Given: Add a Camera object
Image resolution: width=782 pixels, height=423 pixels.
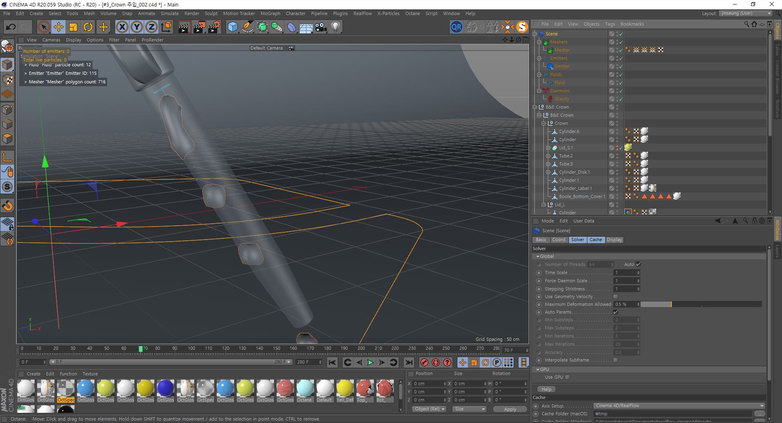Looking at the screenshot, I should click(321, 27).
